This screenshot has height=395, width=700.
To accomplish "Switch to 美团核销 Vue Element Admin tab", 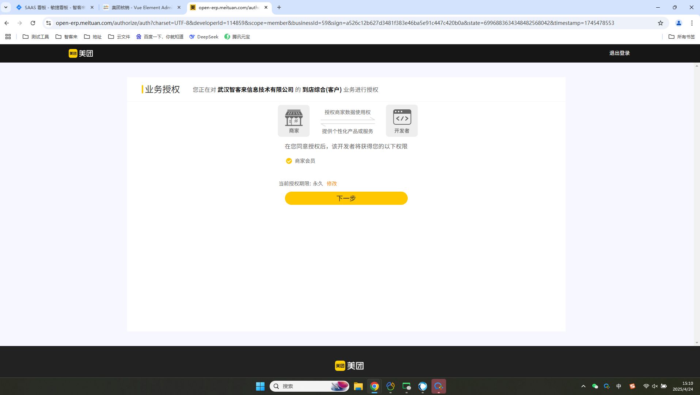I will point(142,7).
